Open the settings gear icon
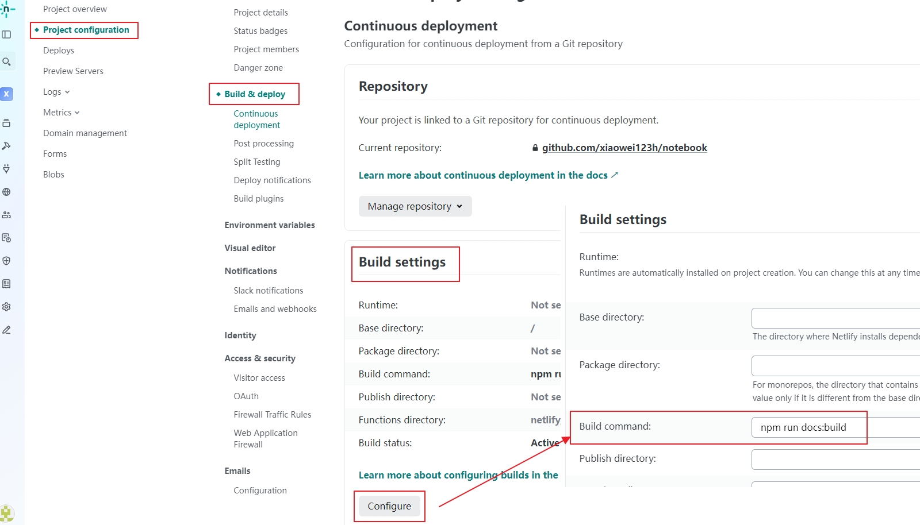 coord(6,307)
